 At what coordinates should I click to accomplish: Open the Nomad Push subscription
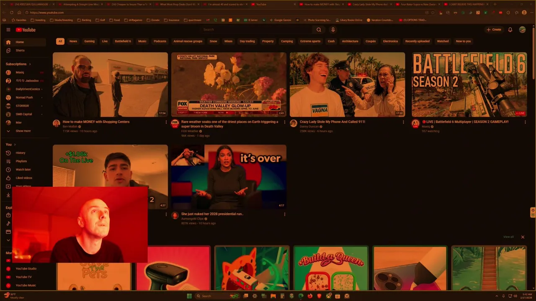26,97
